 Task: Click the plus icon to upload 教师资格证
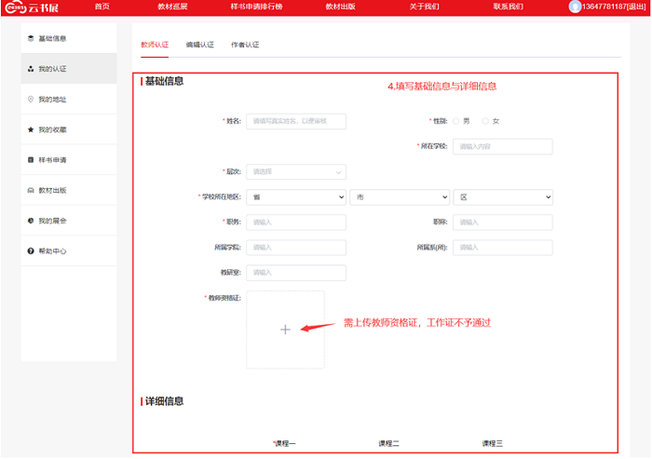click(285, 330)
